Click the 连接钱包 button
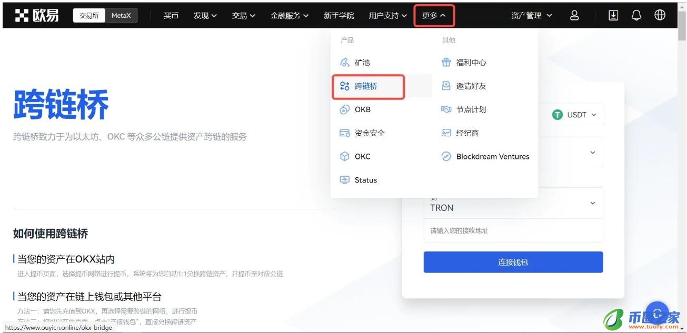687x333 pixels. tap(513, 262)
